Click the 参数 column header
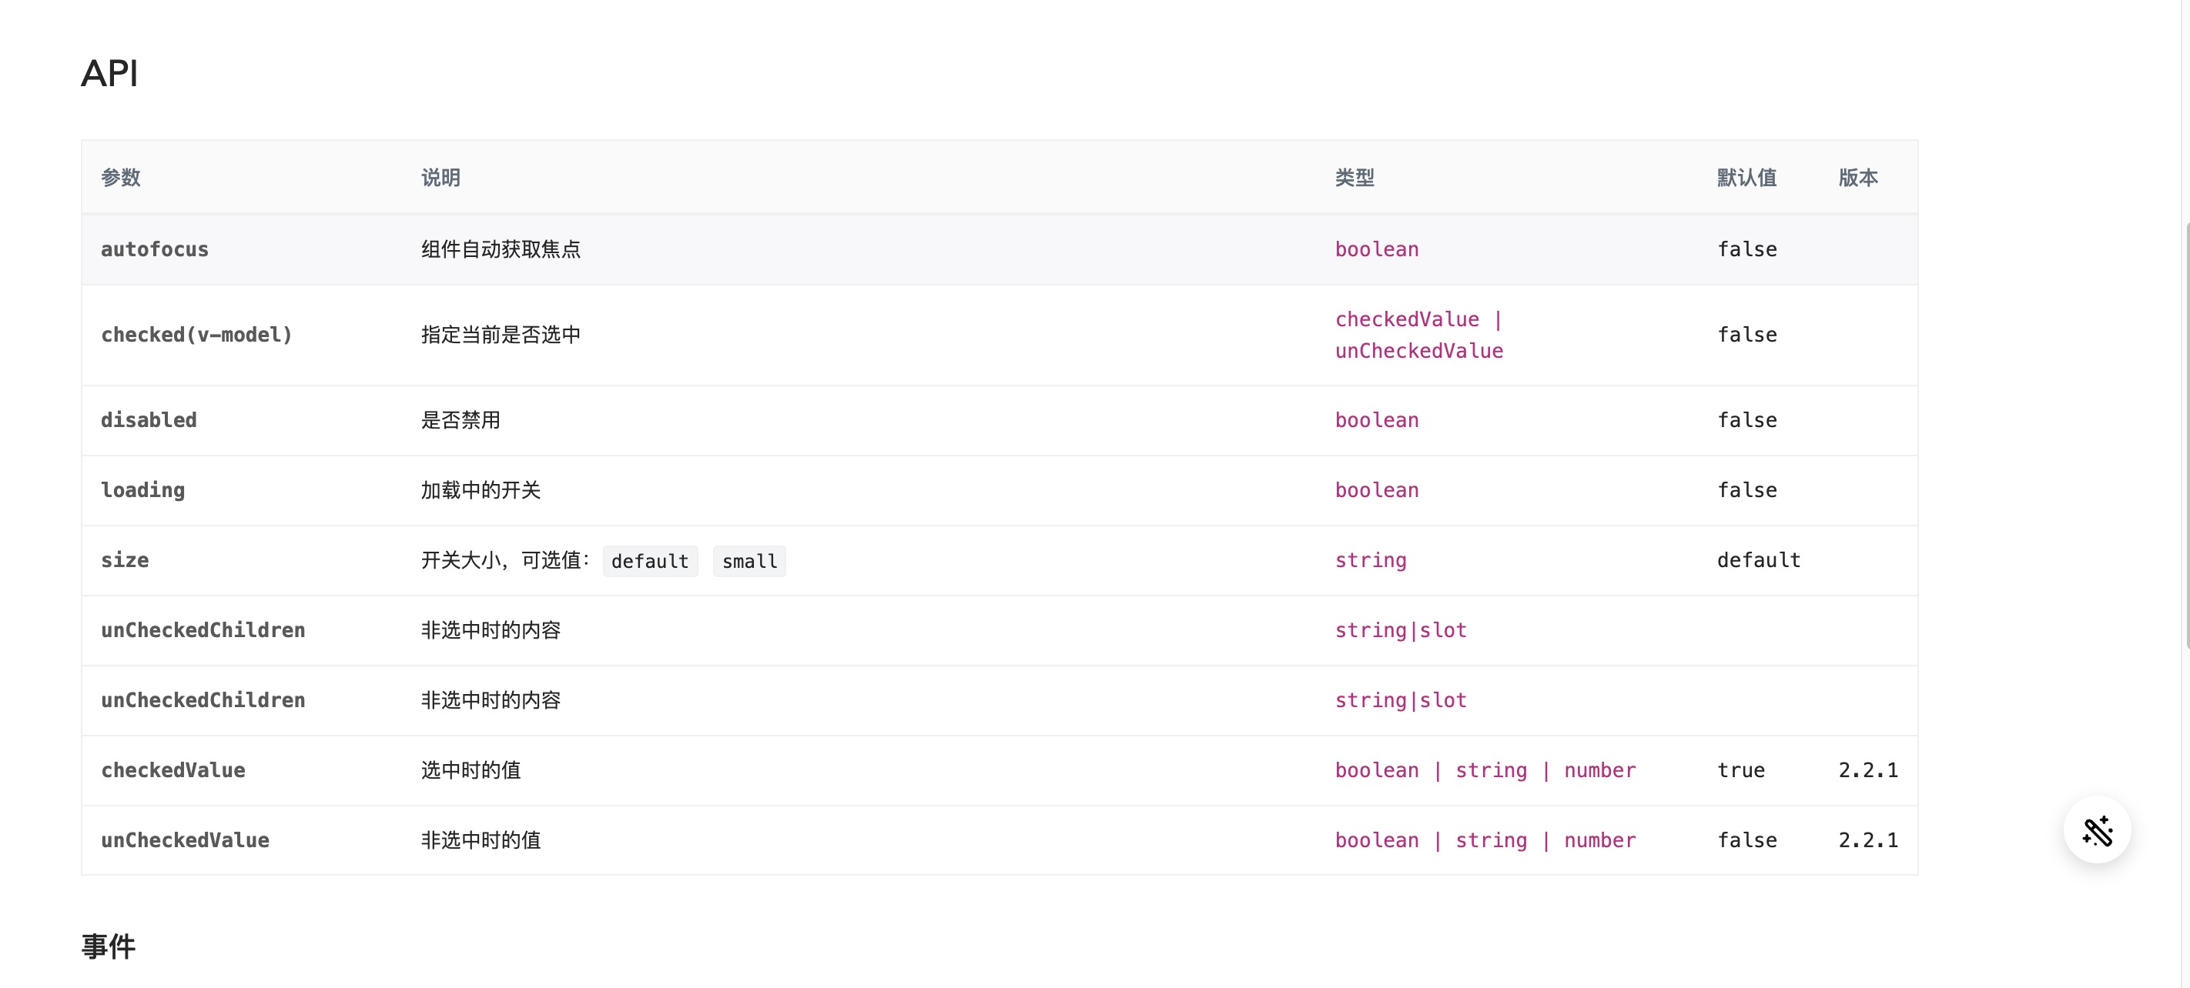 tap(120, 178)
